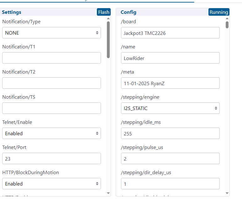
Task: Open the HTTP/BlockDuringMotion dropdown
Action: (51, 184)
